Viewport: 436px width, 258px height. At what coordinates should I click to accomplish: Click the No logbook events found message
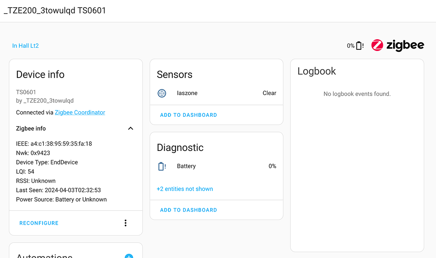click(x=357, y=94)
